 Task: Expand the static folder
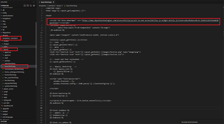pos(5,95)
